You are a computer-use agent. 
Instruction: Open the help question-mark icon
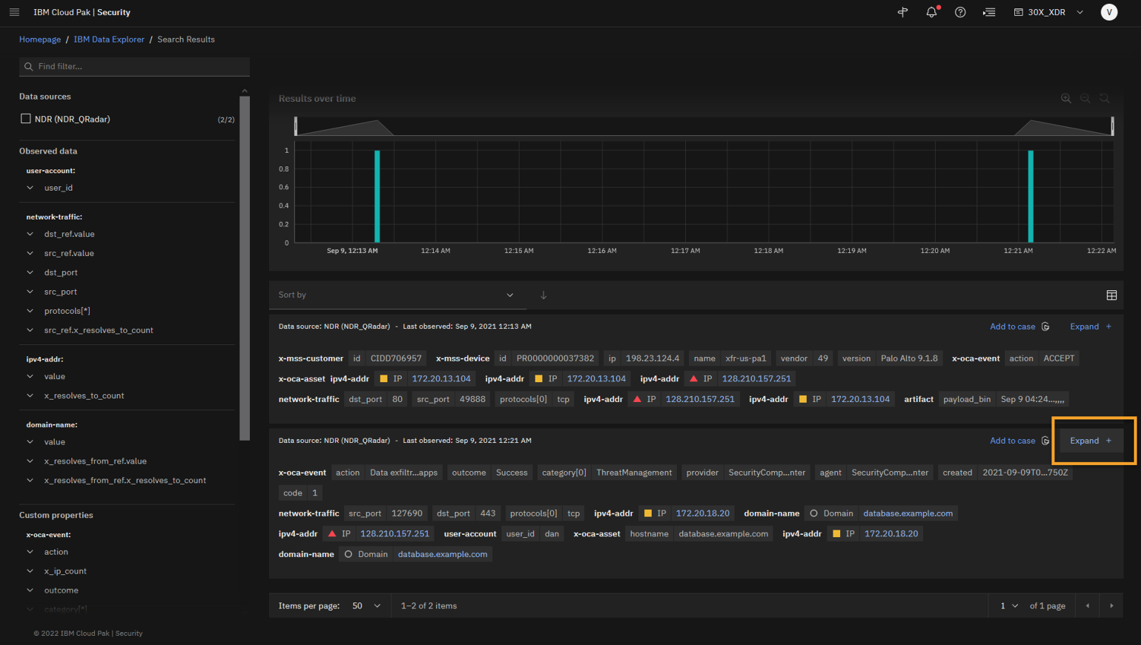(960, 12)
